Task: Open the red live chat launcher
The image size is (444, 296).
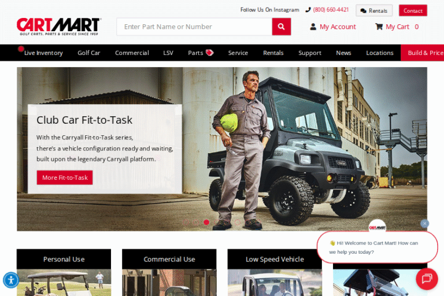Action: (x=427, y=279)
